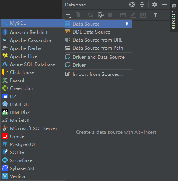
Task: Select Apache Hive
Action: pyautogui.click(x=33, y=56)
